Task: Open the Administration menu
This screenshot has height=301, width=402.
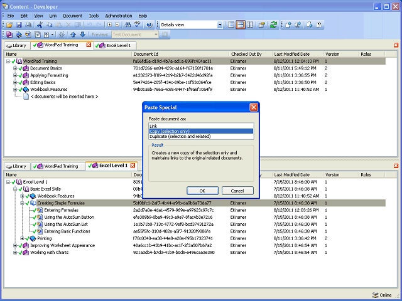Action: click(x=119, y=16)
